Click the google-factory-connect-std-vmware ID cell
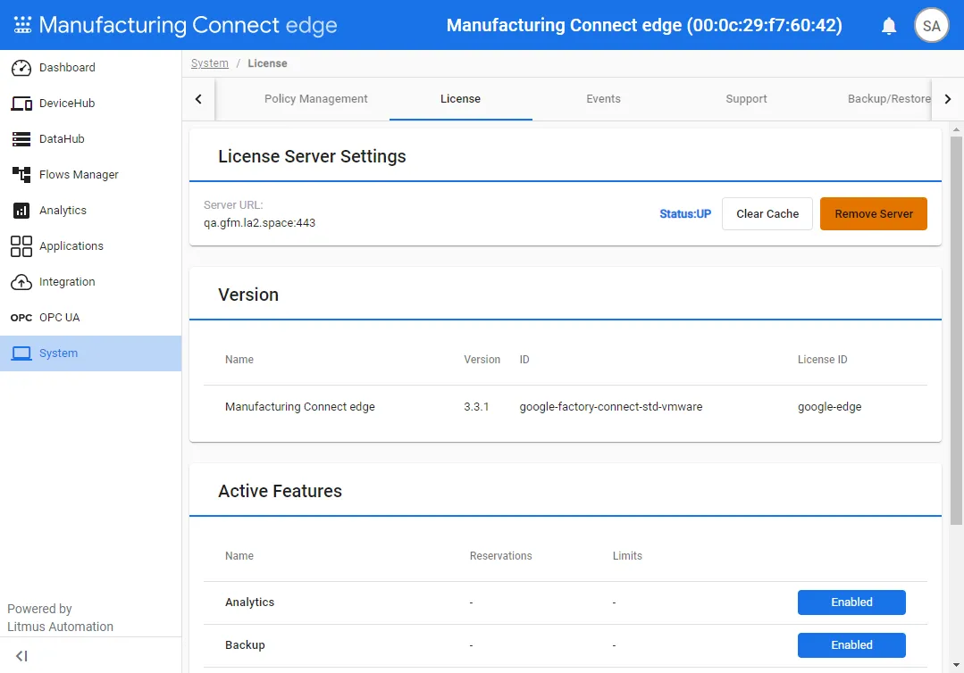Screen dimensions: 964x673 tap(610, 406)
